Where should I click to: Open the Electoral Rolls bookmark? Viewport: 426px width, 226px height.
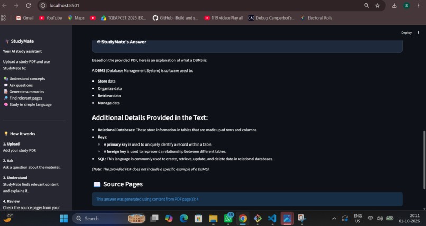click(x=316, y=18)
